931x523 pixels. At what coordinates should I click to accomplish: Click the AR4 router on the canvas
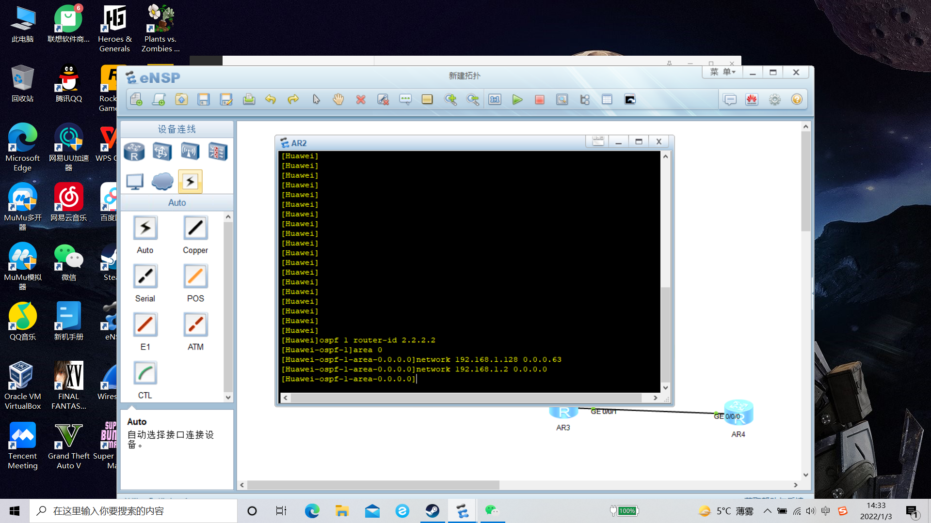click(738, 413)
